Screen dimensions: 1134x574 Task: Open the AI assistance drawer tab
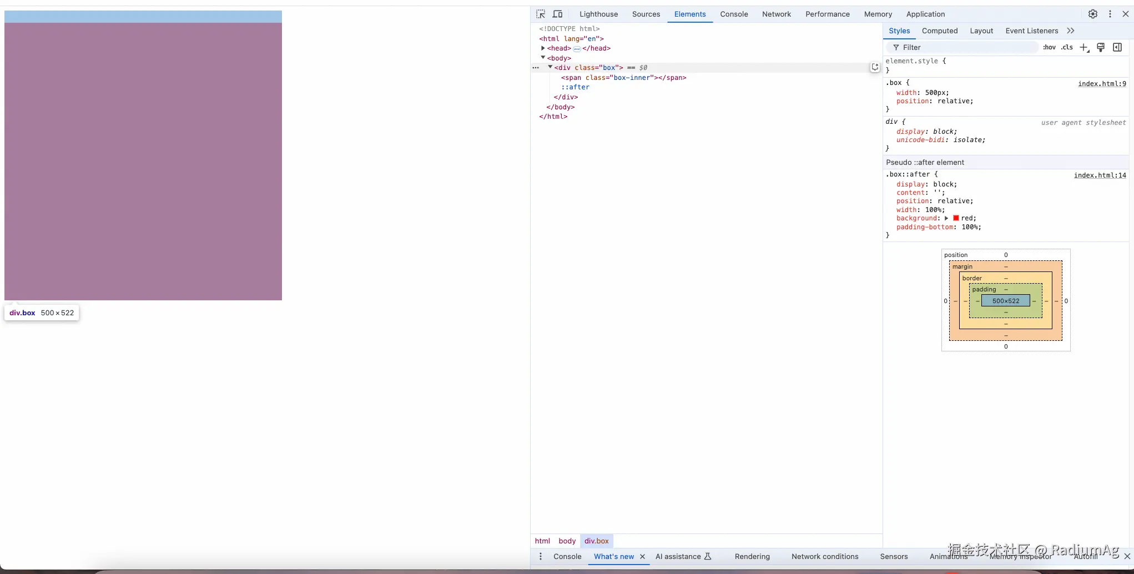(x=678, y=556)
